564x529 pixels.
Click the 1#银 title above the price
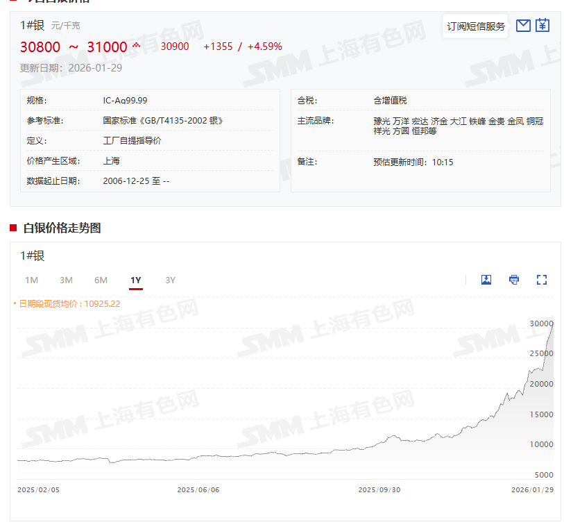coord(32,25)
